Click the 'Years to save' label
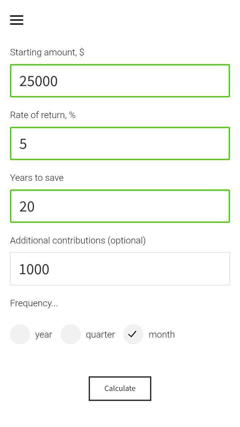240x427 pixels. click(37, 178)
